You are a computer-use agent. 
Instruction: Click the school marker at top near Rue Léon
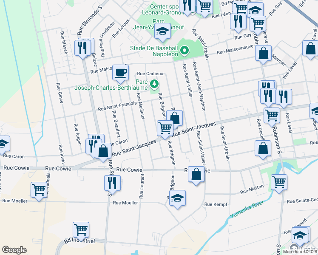point(255,10)
